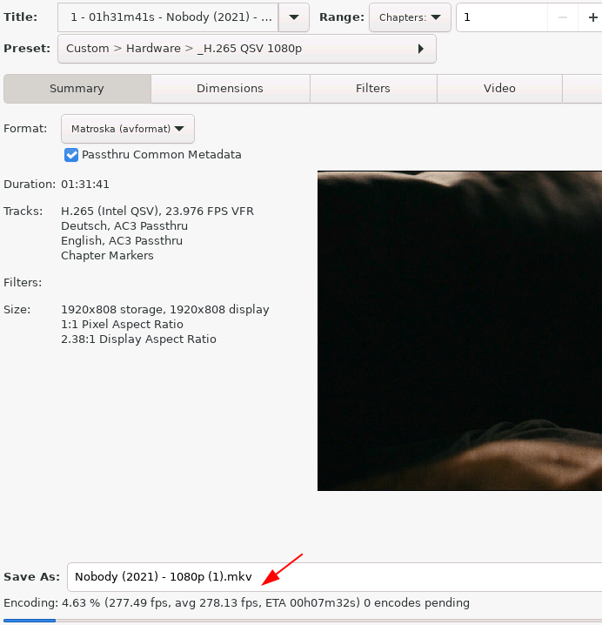The height and width of the screenshot is (625, 602).
Task: Decrease chapter start with minus button
Action: [563, 17]
